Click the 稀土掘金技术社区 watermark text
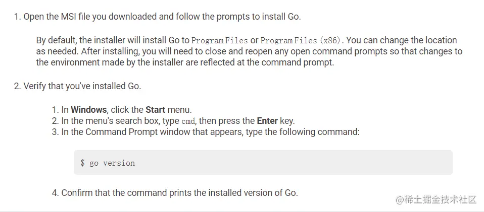Screen dimensions: 484x212 pos(441,199)
